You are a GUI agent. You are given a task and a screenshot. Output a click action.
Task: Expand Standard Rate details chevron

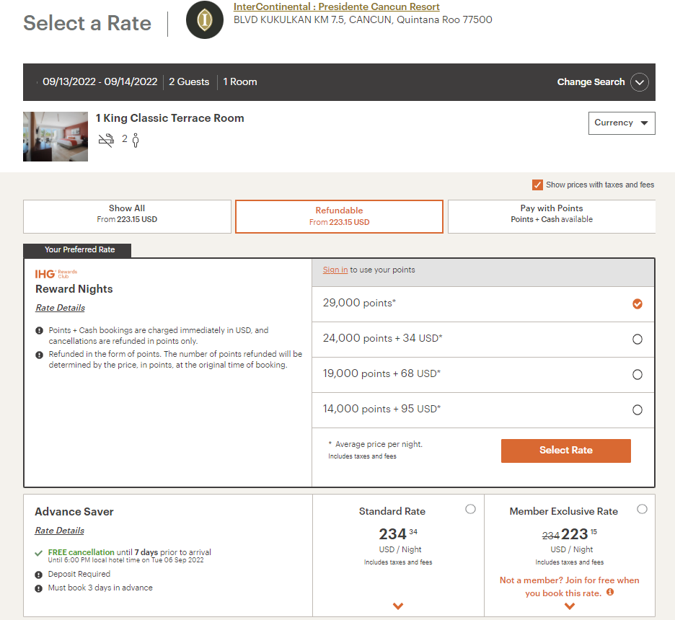pyautogui.click(x=398, y=606)
